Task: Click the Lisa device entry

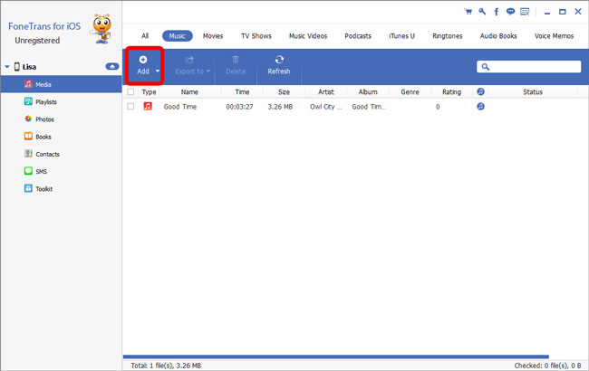Action: [x=29, y=67]
